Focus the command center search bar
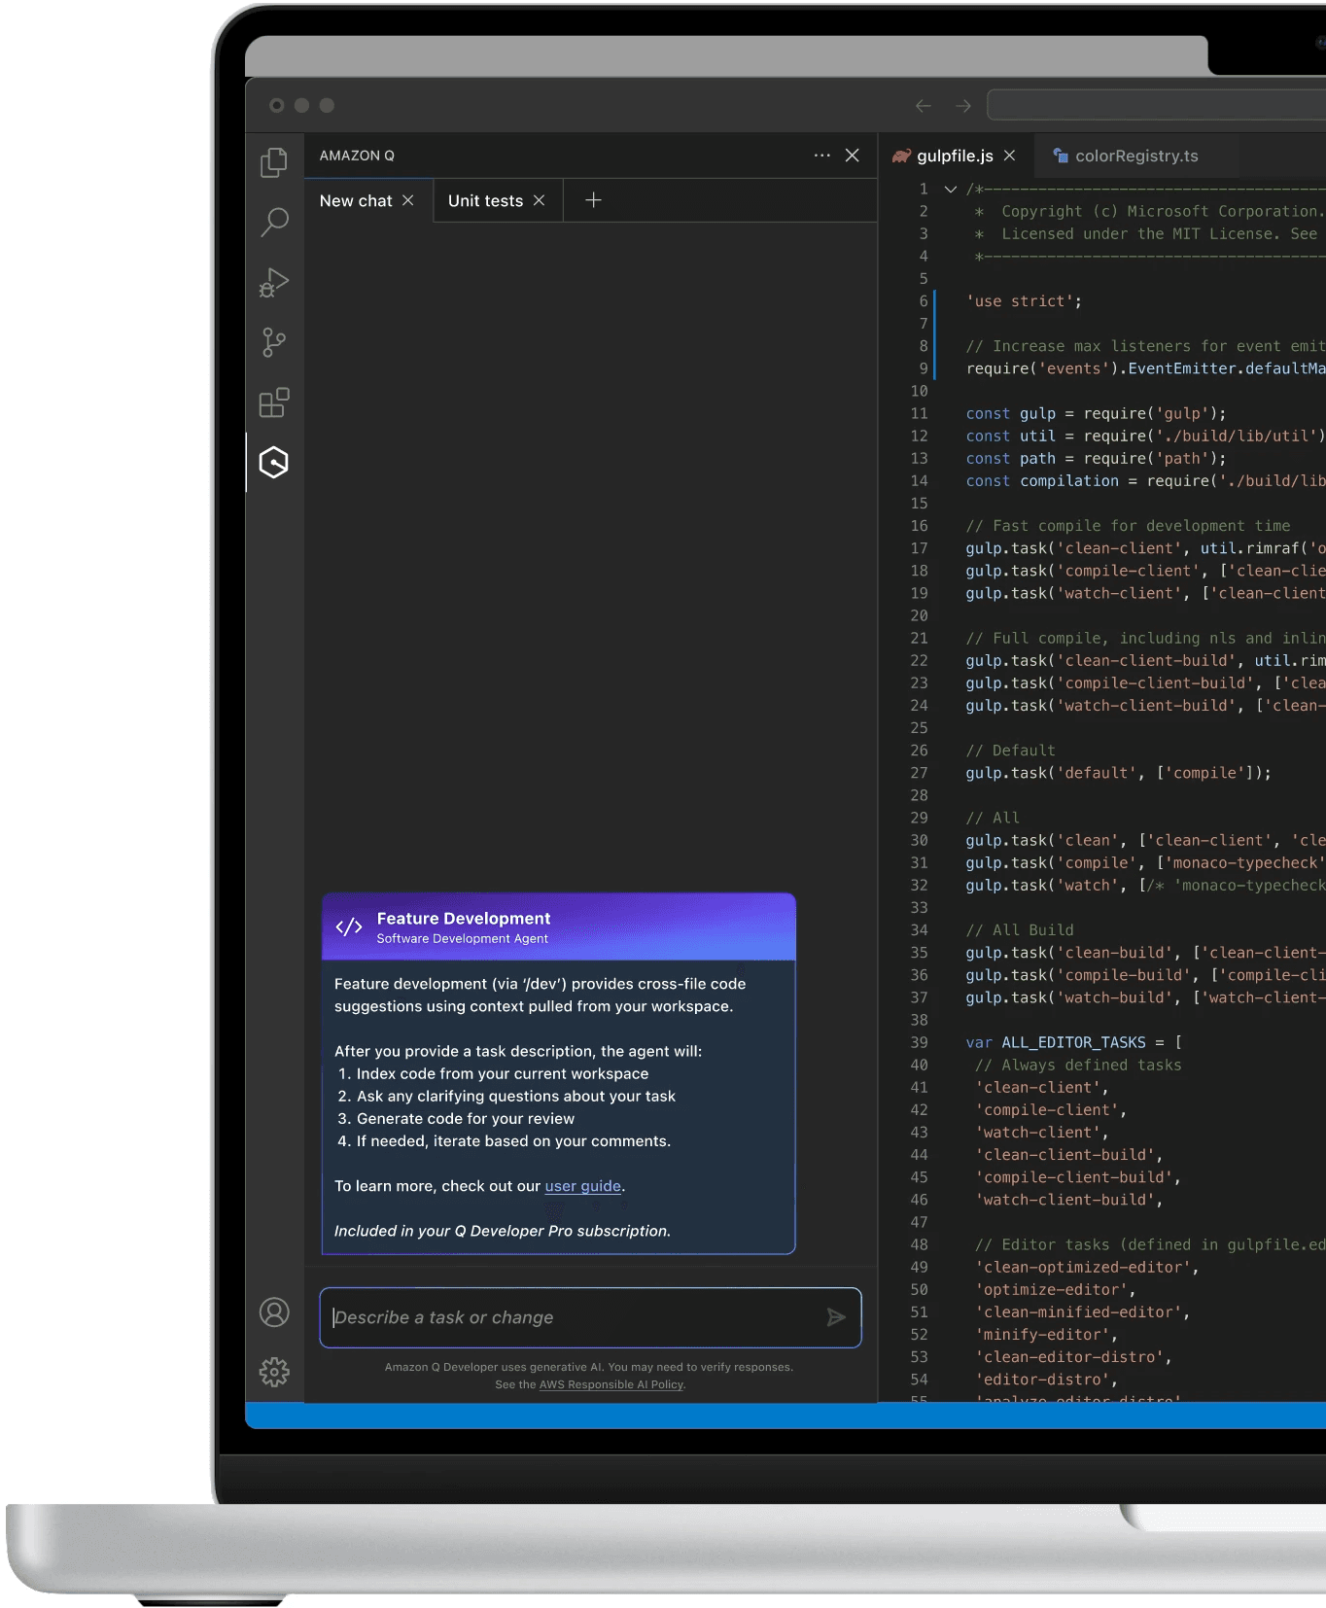The height and width of the screenshot is (1608, 1326). 1157,105
